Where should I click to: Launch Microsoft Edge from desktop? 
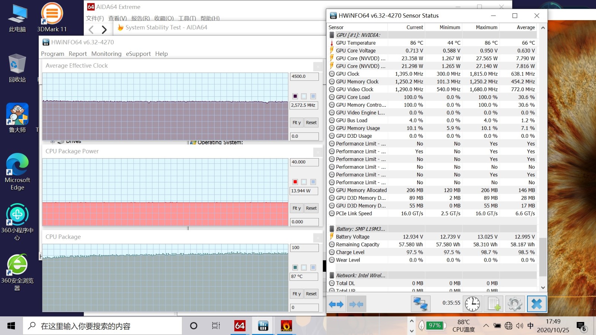click(18, 172)
